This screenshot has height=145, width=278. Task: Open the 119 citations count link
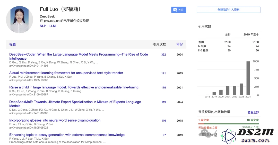pyautogui.click(x=164, y=102)
